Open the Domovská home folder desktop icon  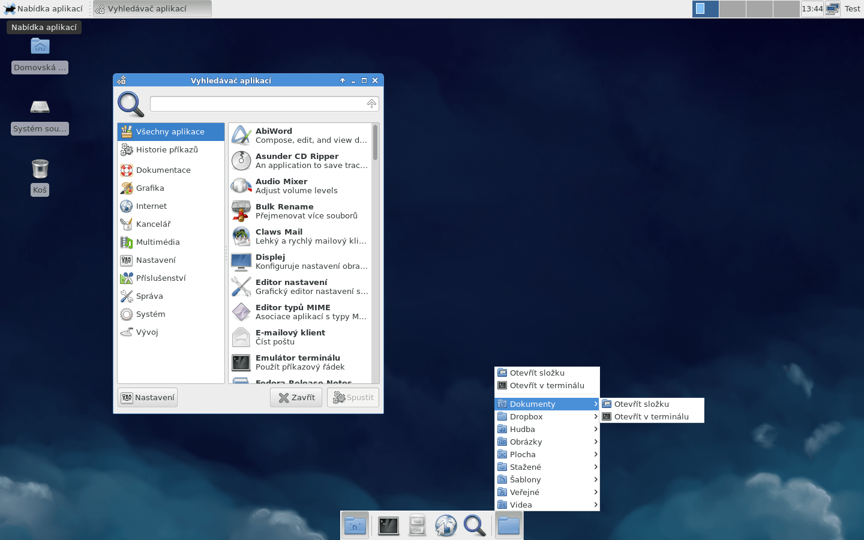40,47
